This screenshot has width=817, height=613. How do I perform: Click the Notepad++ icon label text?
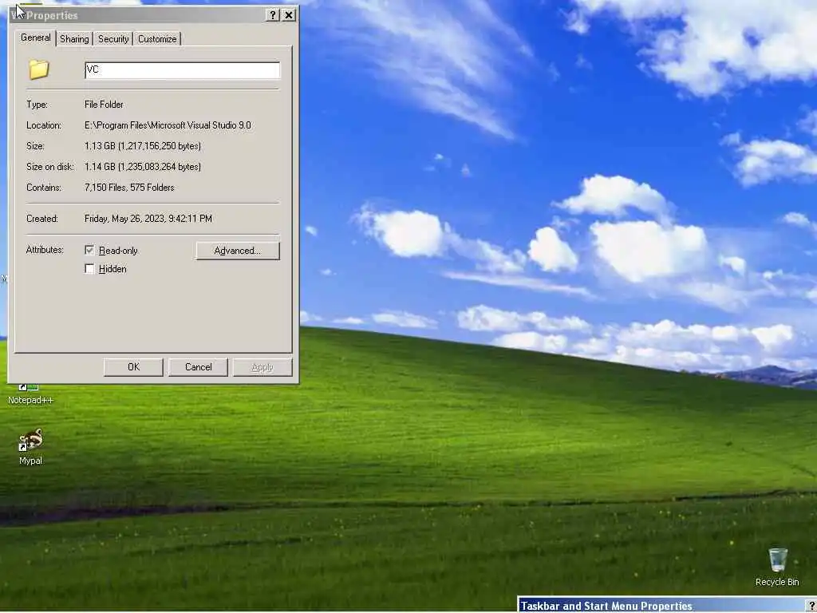pos(30,401)
